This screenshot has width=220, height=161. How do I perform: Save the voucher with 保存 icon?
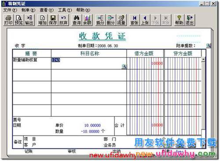pyautogui.click(x=53, y=20)
